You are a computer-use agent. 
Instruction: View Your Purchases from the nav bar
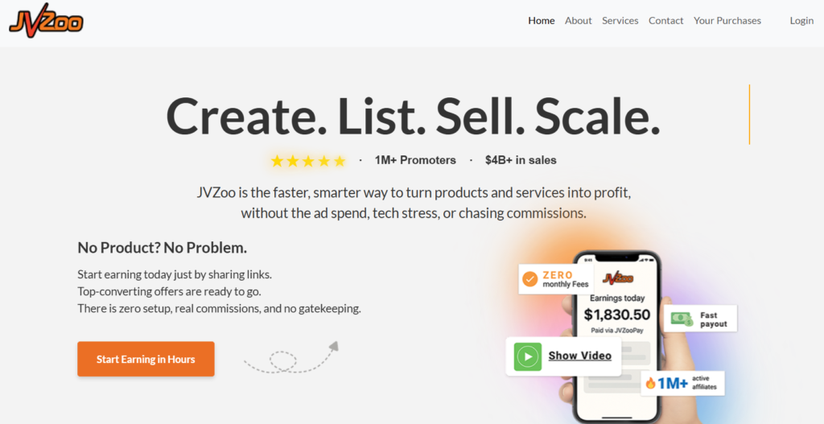pyautogui.click(x=727, y=21)
